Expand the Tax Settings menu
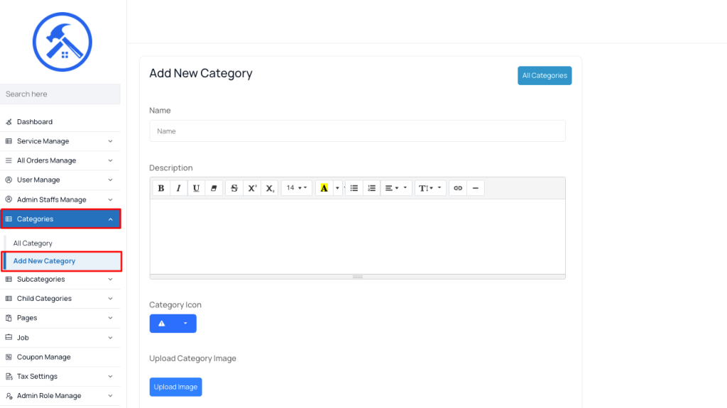This screenshot has height=408, width=727. 60,377
